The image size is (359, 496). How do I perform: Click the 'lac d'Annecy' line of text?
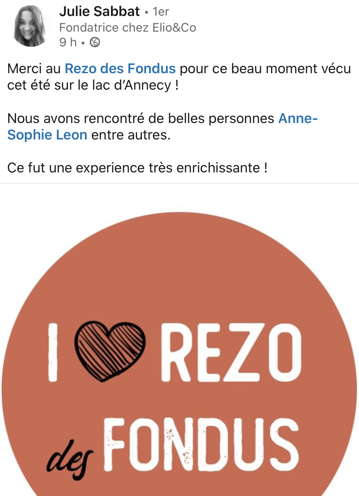[93, 85]
